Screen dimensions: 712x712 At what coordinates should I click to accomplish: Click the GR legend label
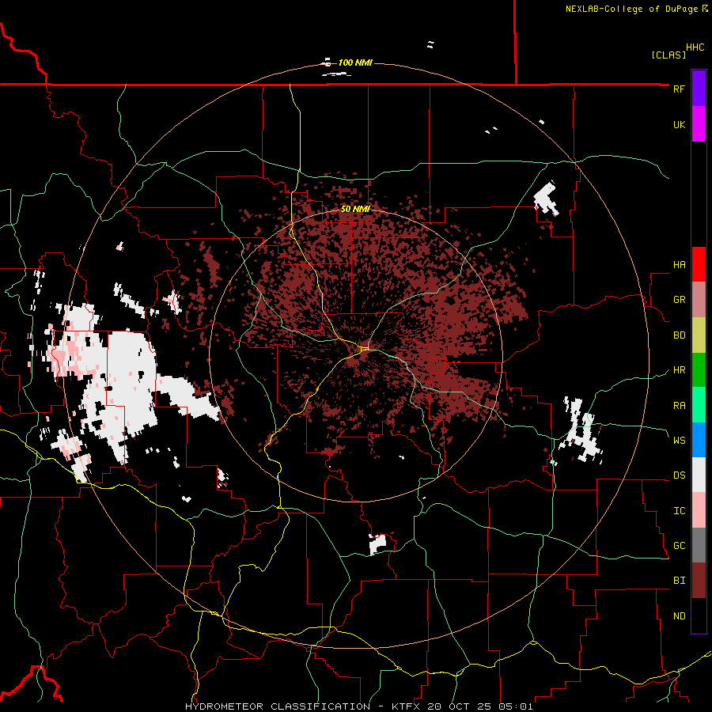pyautogui.click(x=679, y=300)
